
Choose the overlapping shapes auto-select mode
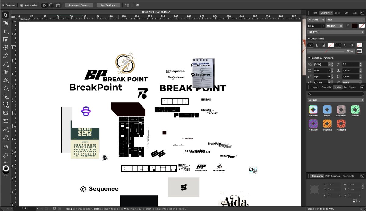[51, 5]
